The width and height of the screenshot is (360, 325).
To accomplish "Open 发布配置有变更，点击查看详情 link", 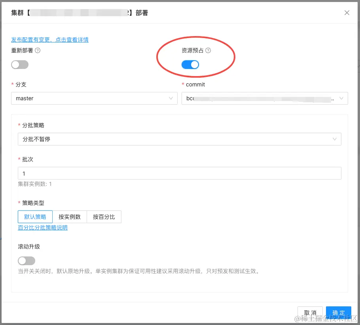I will coord(50,40).
